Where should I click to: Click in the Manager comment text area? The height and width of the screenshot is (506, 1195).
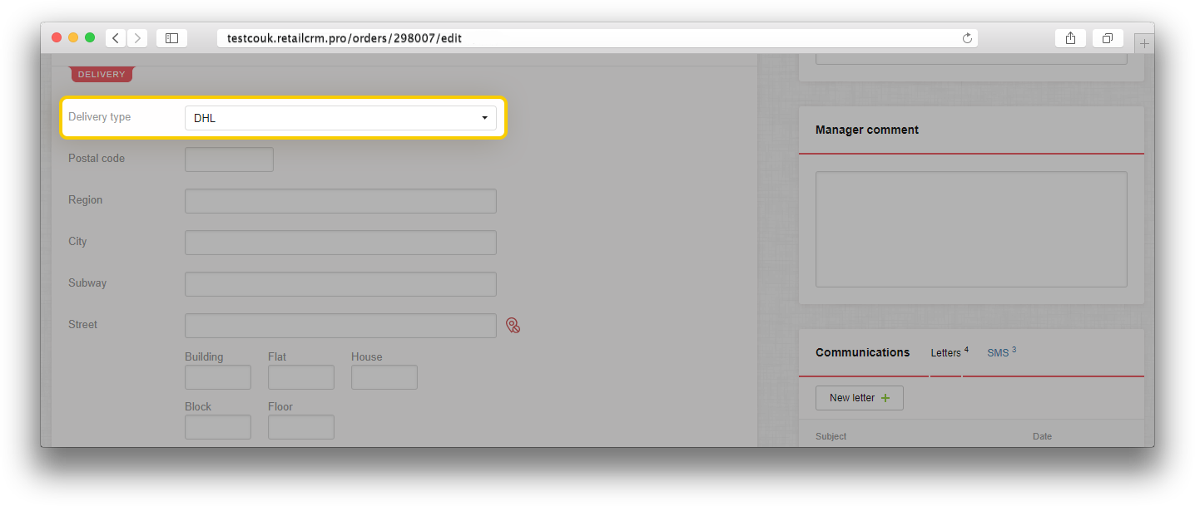(971, 229)
